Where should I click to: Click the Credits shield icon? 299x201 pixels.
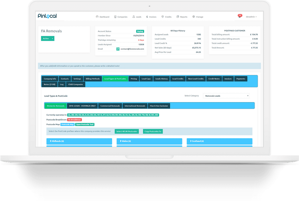163,17
